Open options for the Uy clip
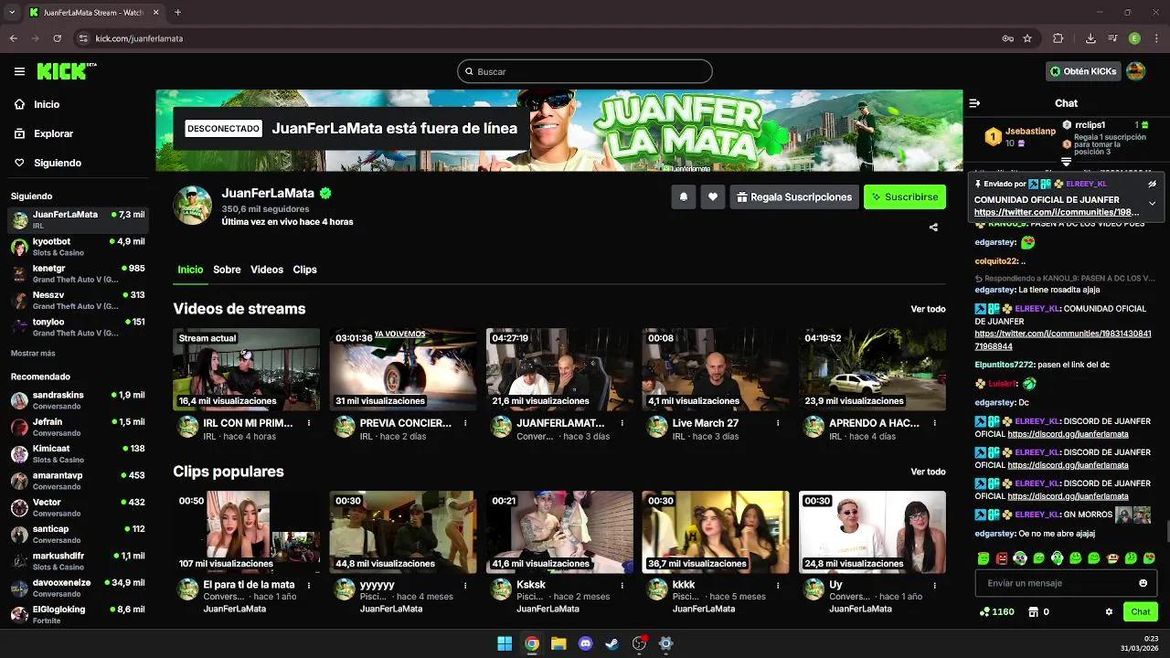Image resolution: width=1170 pixels, height=658 pixels. point(934,585)
